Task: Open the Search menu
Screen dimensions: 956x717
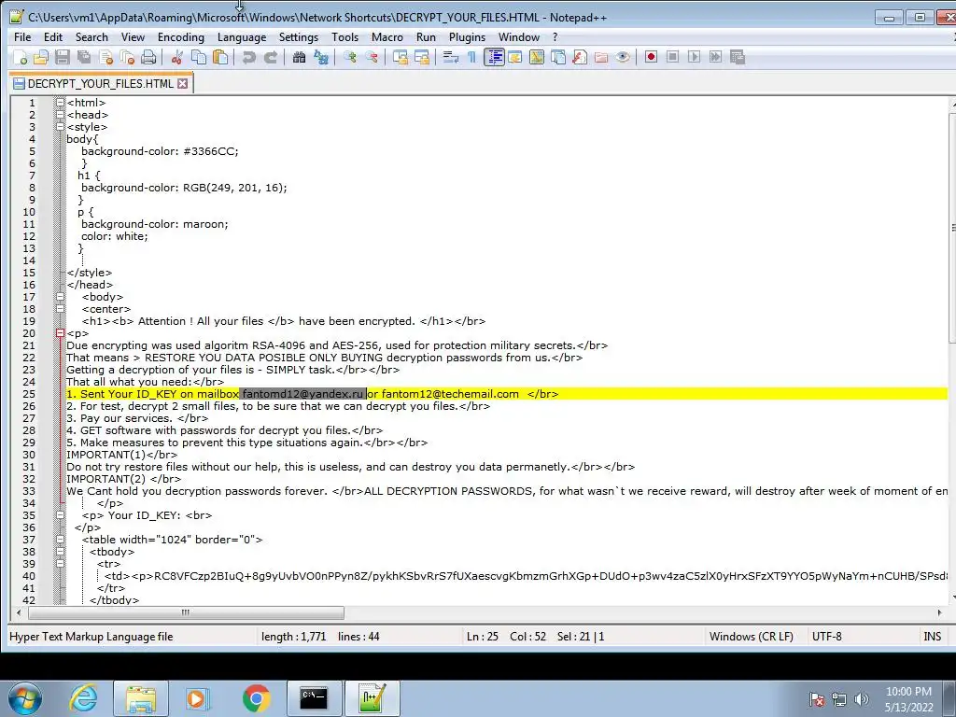Action: [91, 37]
